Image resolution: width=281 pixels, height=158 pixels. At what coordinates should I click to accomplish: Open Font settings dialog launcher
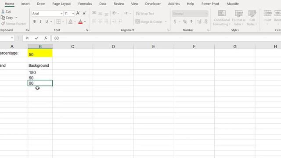tap(87, 30)
